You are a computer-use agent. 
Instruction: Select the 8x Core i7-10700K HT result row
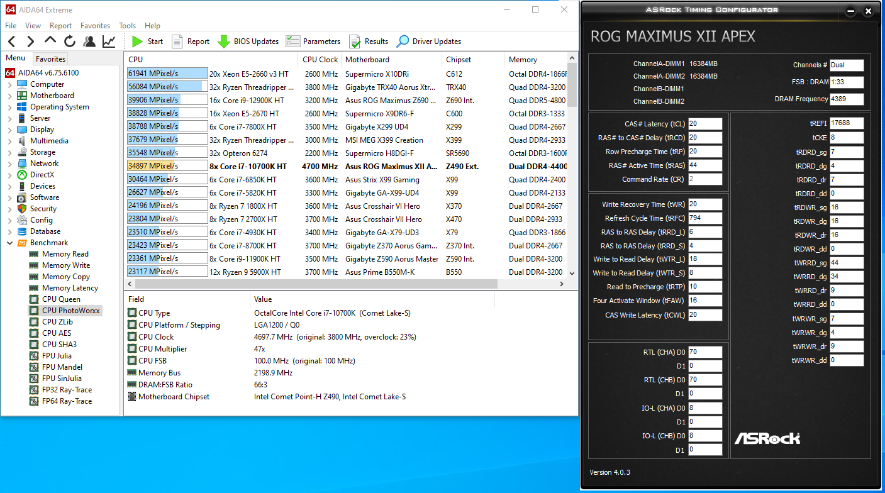[347, 166]
